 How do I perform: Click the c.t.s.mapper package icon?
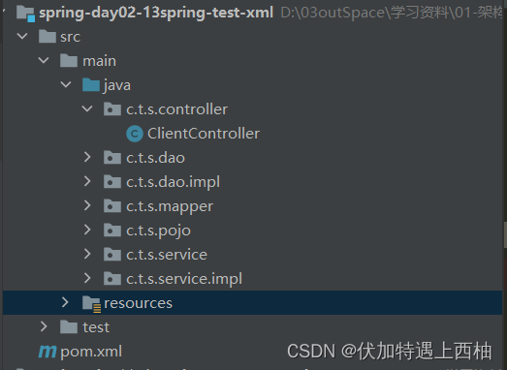click(x=112, y=206)
